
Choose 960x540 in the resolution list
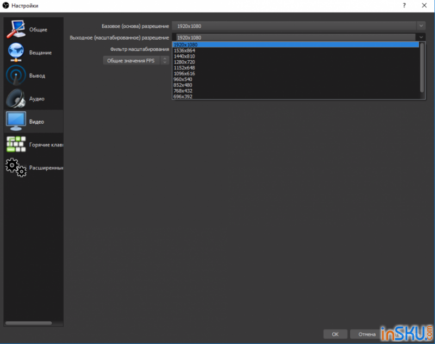point(295,79)
